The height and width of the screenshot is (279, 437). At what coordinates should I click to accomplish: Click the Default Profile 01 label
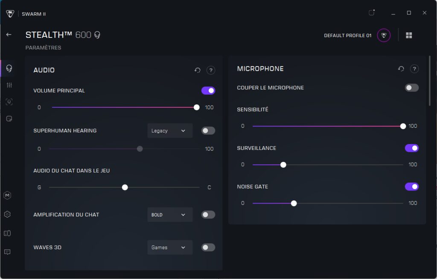tap(347, 35)
